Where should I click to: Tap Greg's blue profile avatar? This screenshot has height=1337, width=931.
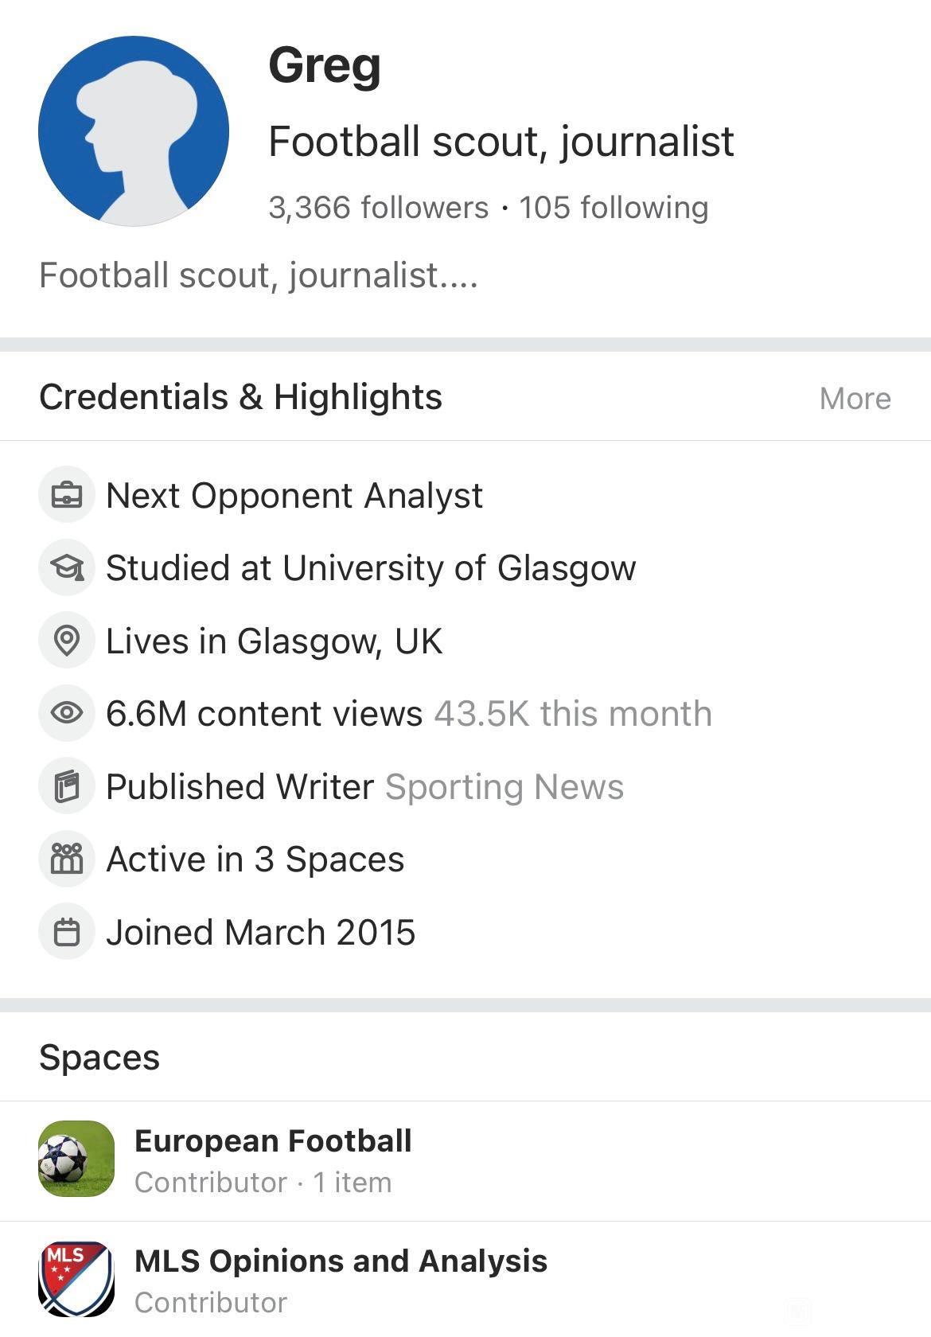click(134, 131)
